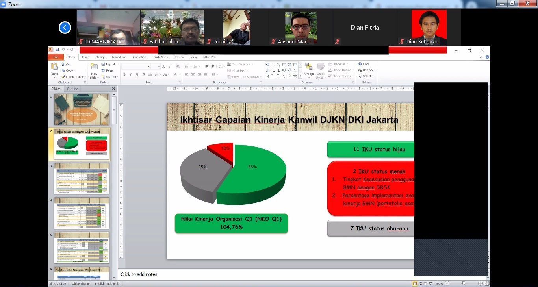
Task: Switch to the Transitions ribbon tab
Action: (119, 57)
